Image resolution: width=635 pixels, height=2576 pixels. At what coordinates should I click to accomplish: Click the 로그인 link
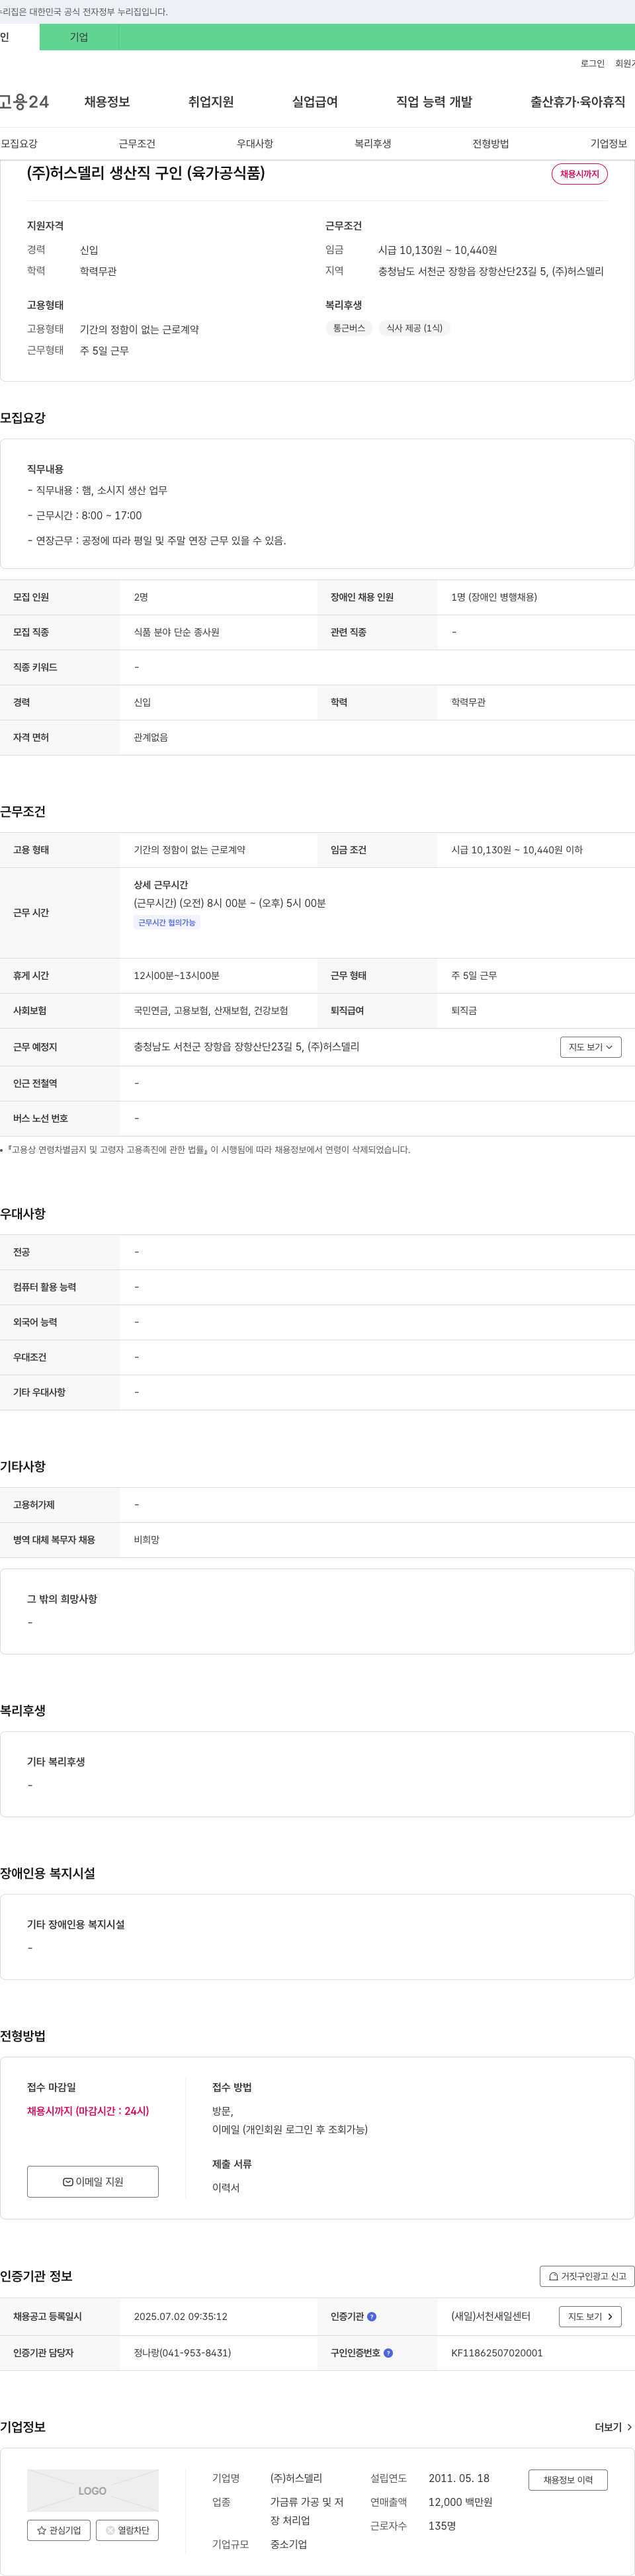[x=592, y=64]
